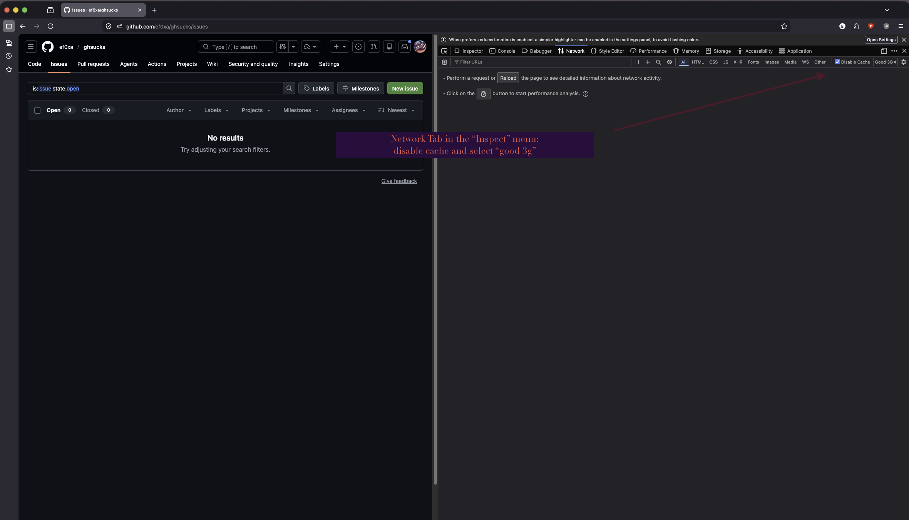Screen dimensions: 909x520
Task: Open devtools three-dot customize menu
Action: 894,51
